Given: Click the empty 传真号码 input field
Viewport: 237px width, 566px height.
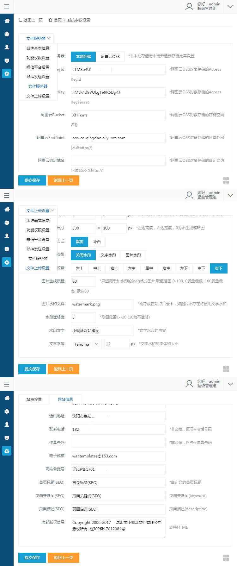Looking at the screenshot, I should [118, 443].
